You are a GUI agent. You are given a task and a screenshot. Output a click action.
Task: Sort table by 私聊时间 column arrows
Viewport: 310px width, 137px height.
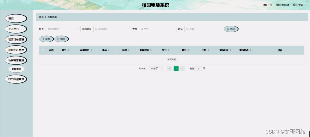pos(151,50)
